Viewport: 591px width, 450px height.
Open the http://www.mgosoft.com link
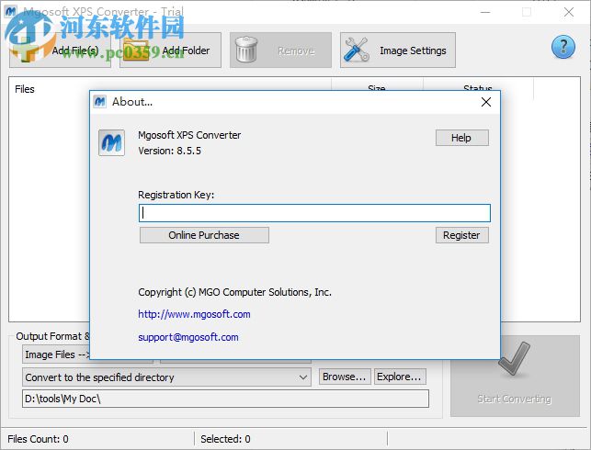(194, 314)
